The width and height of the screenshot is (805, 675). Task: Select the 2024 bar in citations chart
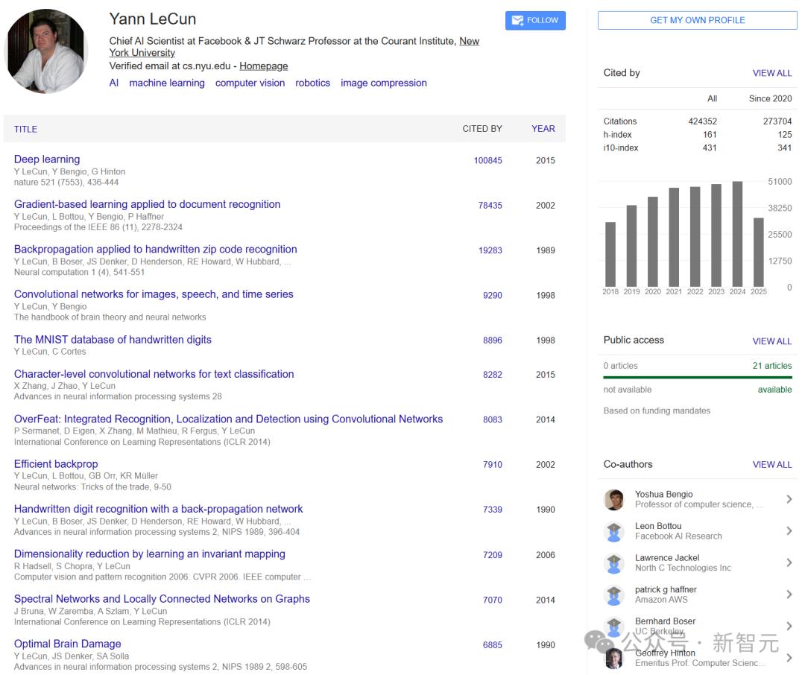pyautogui.click(x=737, y=234)
